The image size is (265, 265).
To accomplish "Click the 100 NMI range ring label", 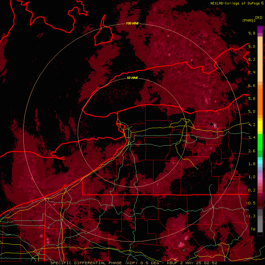I will point(132,23).
